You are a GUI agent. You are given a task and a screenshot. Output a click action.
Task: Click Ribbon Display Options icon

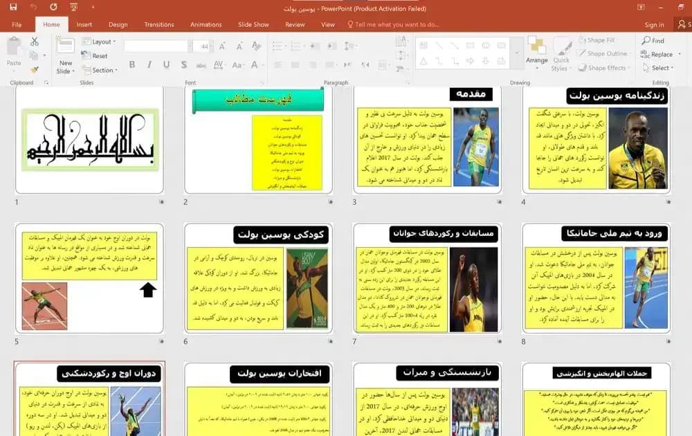(x=641, y=7)
